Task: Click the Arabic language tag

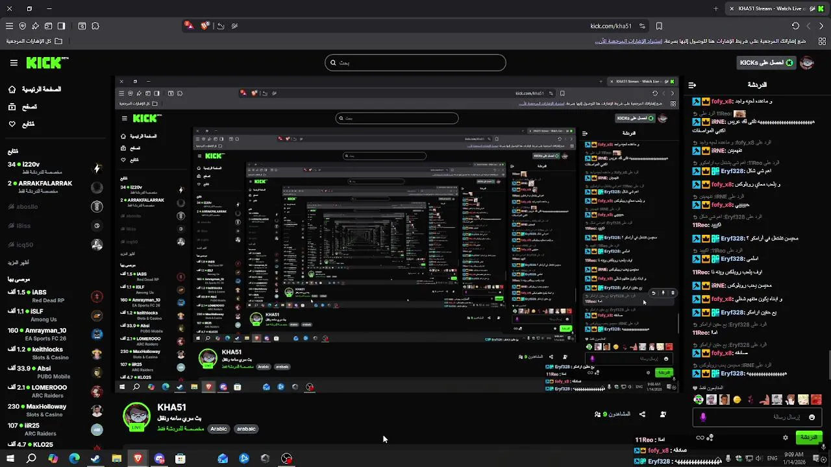Action: (x=219, y=429)
